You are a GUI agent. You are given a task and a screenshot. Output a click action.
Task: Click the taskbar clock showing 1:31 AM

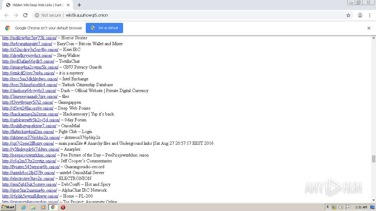(361, 207)
